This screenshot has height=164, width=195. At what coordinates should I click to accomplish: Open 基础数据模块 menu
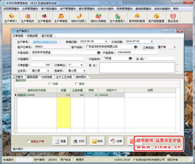(x=143, y=9)
